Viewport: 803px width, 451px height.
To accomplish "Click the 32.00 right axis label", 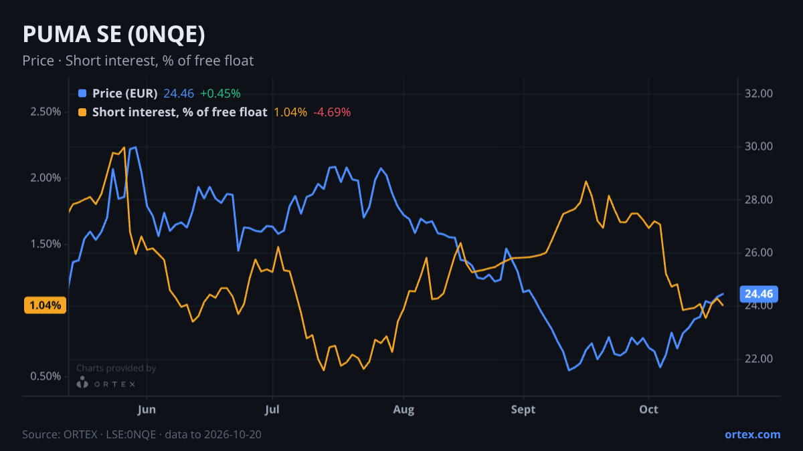I will pyautogui.click(x=759, y=94).
